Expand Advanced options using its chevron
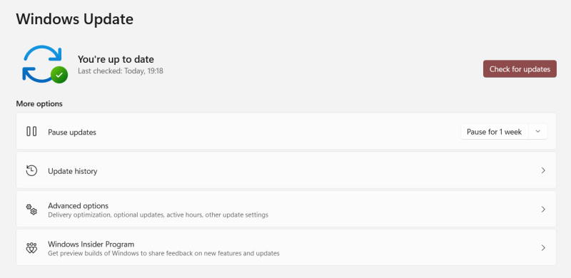This screenshot has width=571, height=278. point(543,210)
